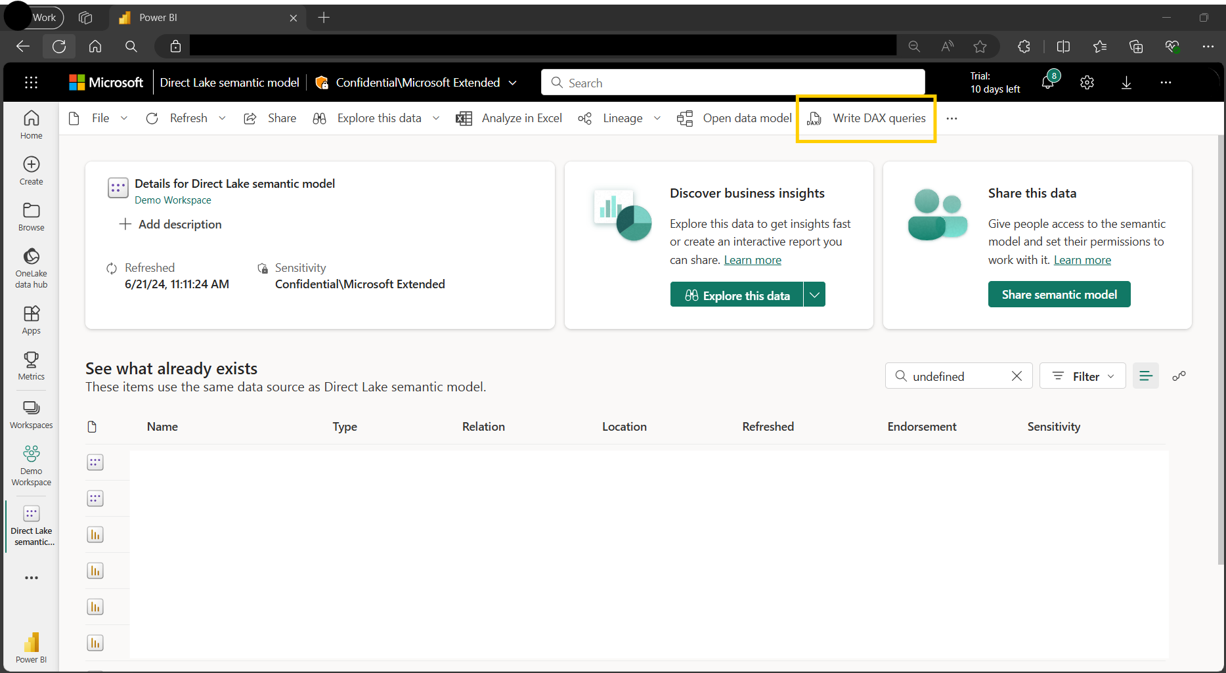Viewport: 1226px width, 673px height.
Task: Click the Write DAX queries button
Action: coord(867,118)
